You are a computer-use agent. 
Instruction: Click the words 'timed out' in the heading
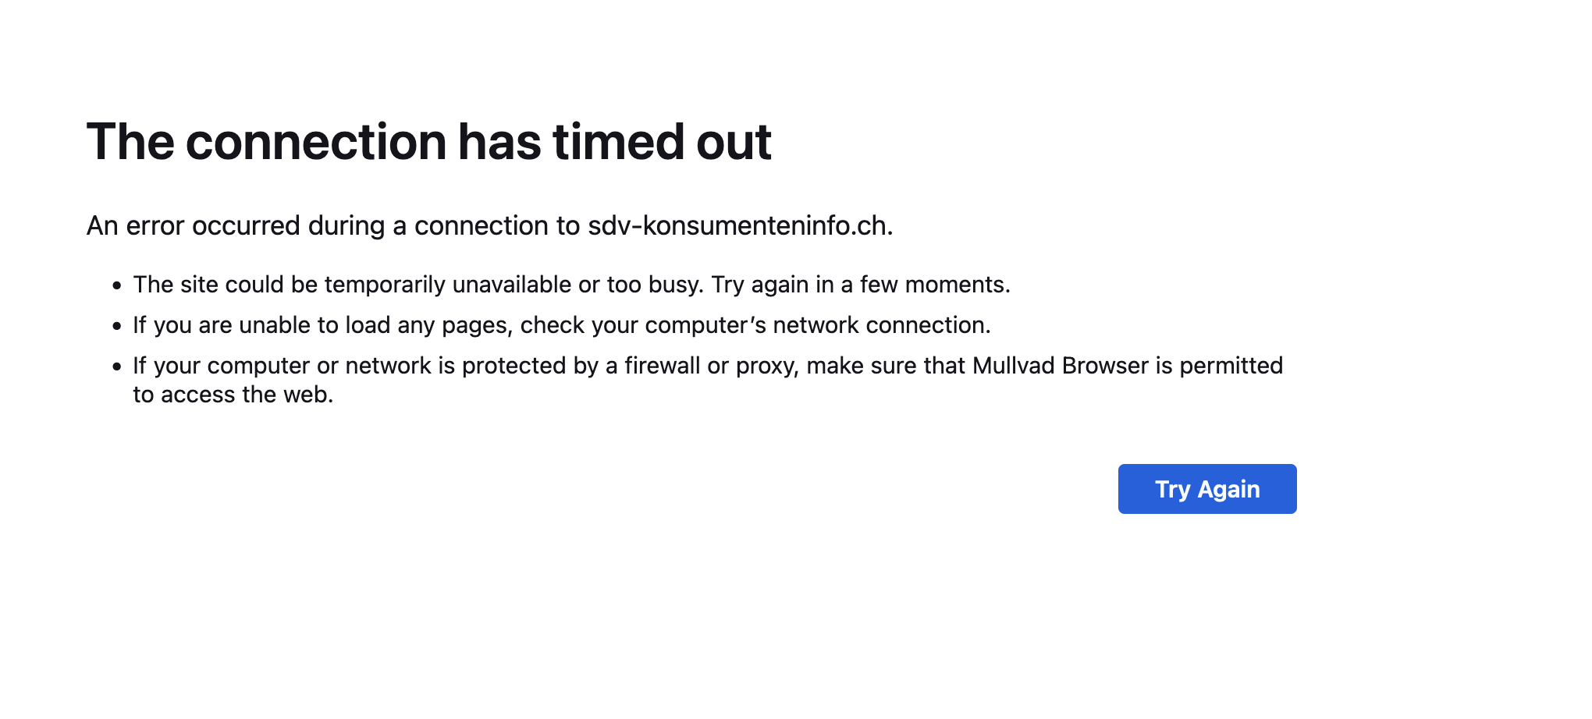(663, 142)
